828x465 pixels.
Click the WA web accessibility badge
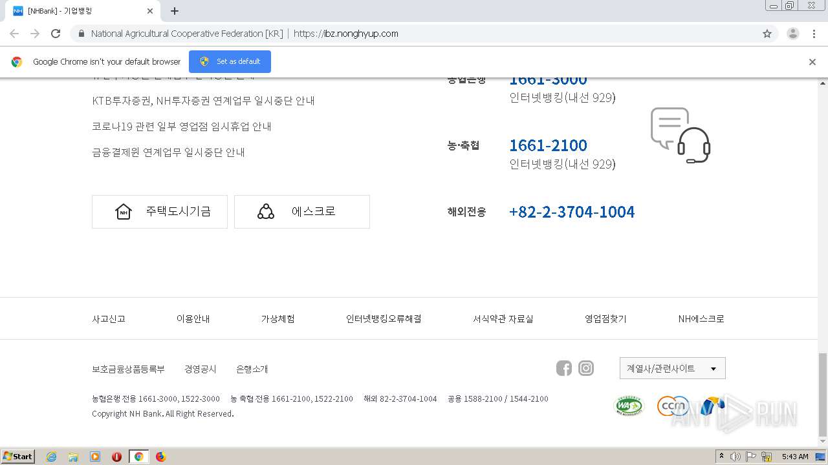[629, 406]
